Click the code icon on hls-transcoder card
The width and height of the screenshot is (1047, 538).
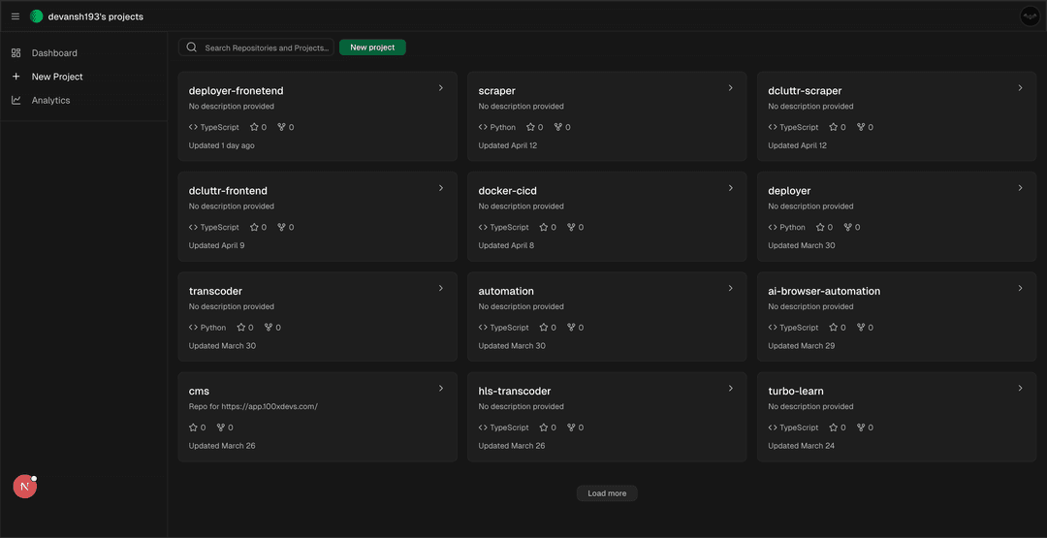[483, 427]
